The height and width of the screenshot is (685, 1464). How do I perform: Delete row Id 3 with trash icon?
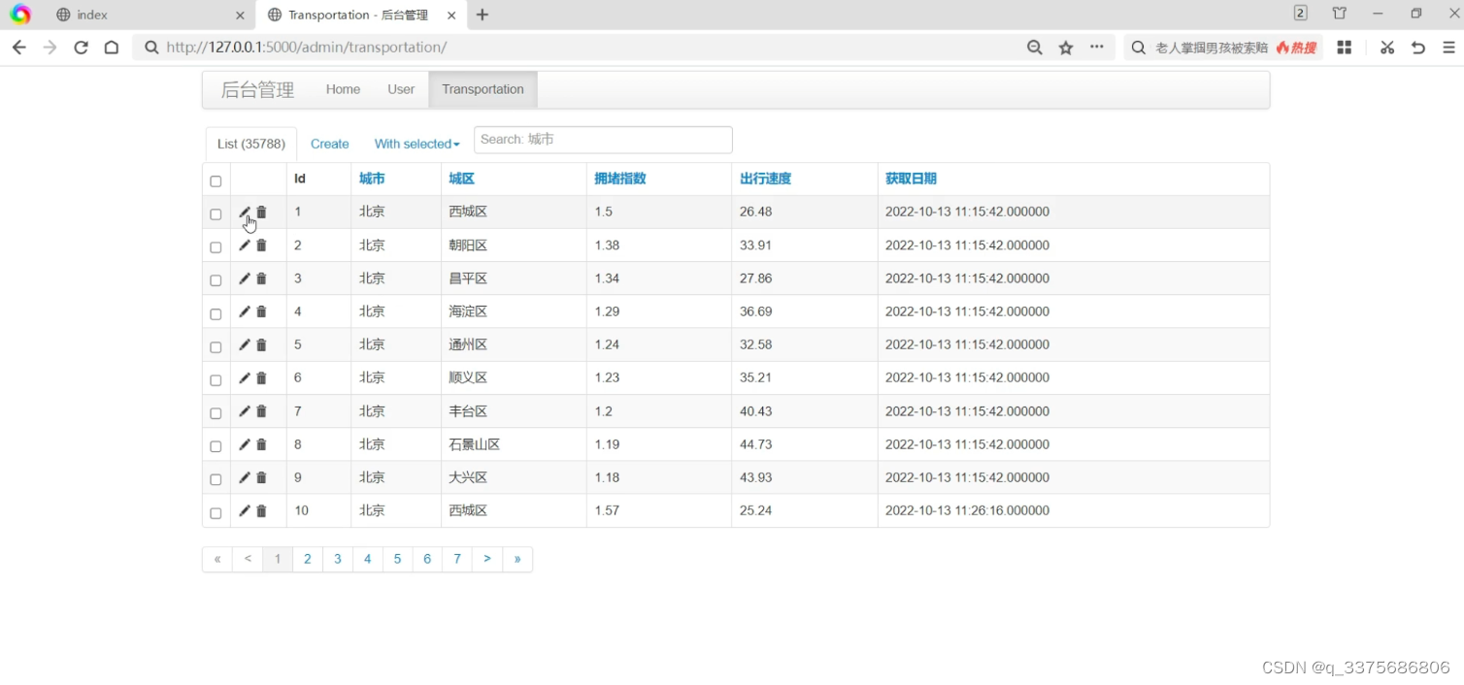pyautogui.click(x=260, y=278)
